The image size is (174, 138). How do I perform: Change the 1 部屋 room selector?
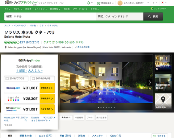pos(22,71)
